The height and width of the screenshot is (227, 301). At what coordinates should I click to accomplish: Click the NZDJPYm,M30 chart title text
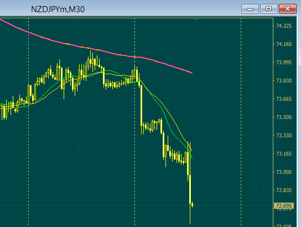point(58,9)
